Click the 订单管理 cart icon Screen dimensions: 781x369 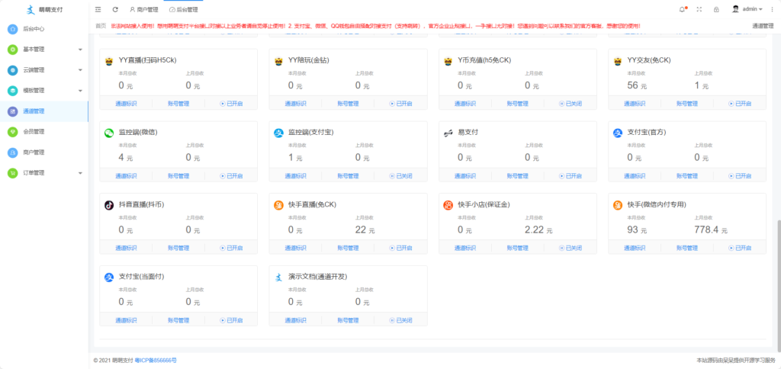pyautogui.click(x=13, y=173)
